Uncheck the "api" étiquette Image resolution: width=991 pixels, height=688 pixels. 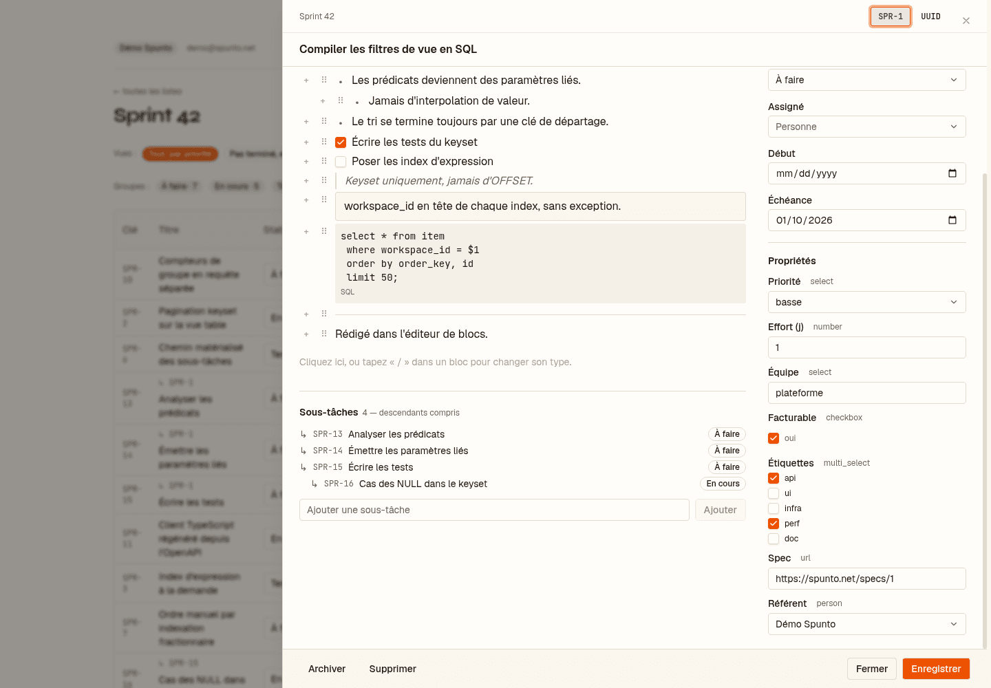774,478
